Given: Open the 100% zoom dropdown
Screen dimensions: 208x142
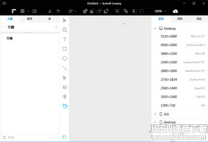Looking at the screenshot, I should [x=160, y=11].
